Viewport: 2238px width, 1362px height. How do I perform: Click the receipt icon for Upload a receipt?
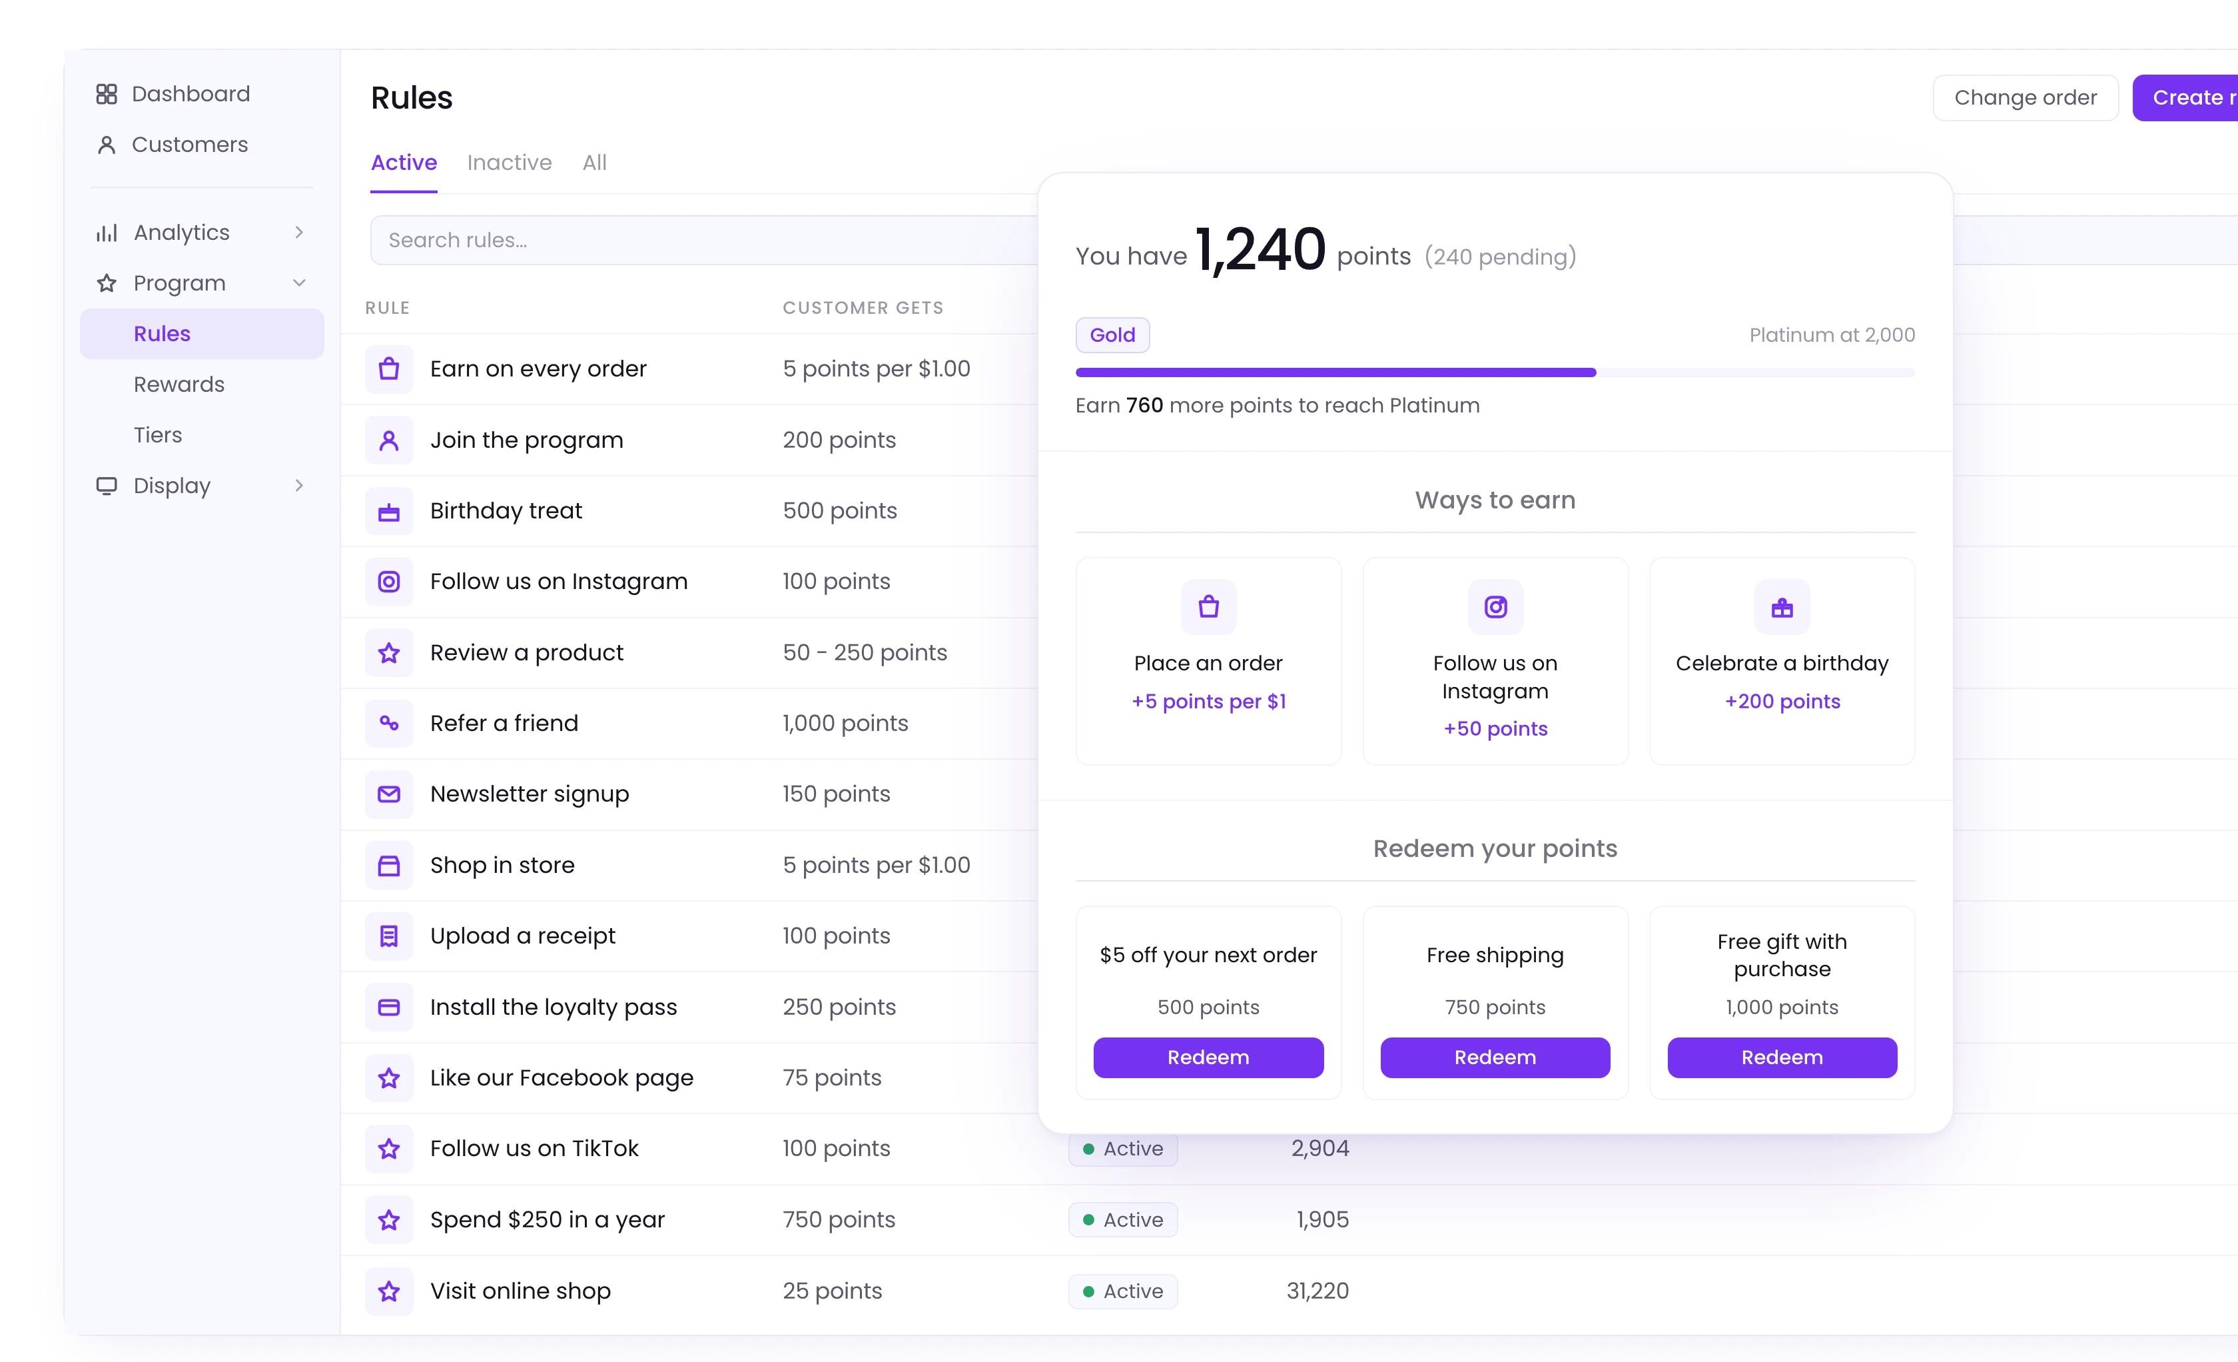tap(389, 936)
